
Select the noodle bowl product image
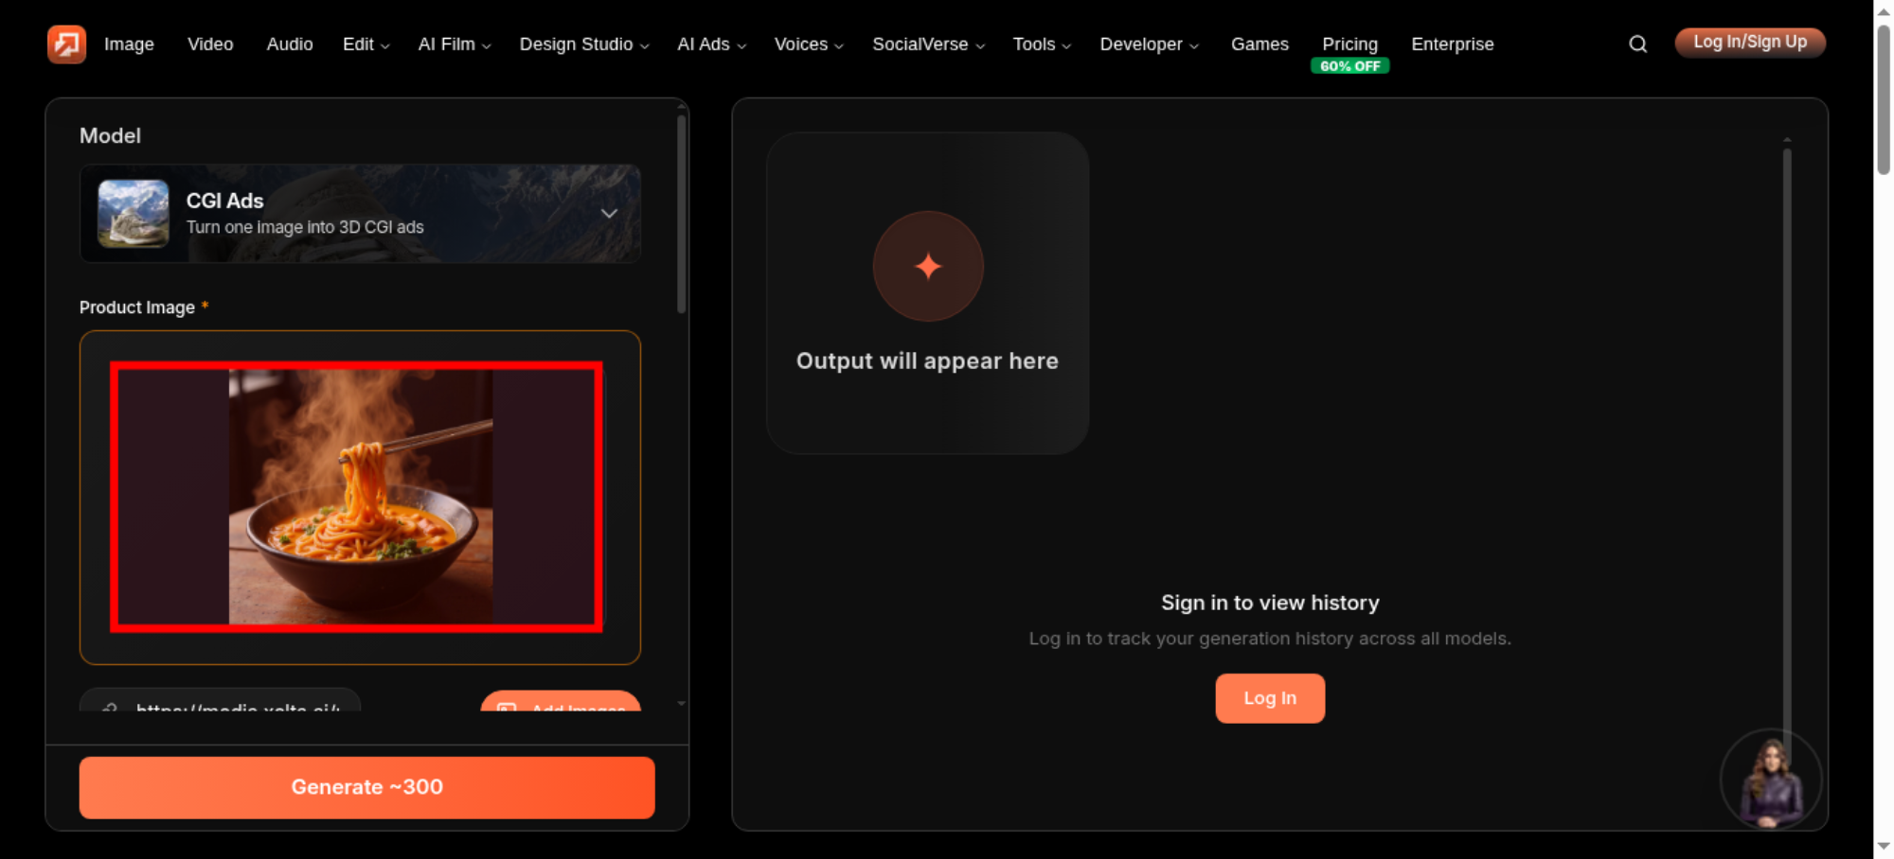click(x=360, y=496)
